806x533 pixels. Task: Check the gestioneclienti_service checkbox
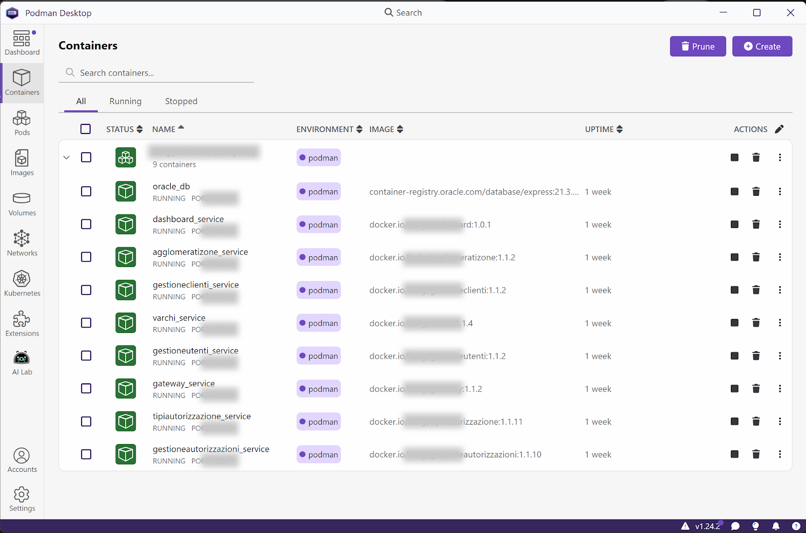(86, 290)
